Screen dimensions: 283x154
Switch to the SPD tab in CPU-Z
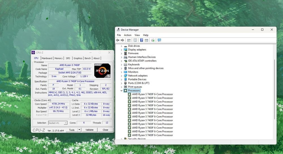point(68,58)
